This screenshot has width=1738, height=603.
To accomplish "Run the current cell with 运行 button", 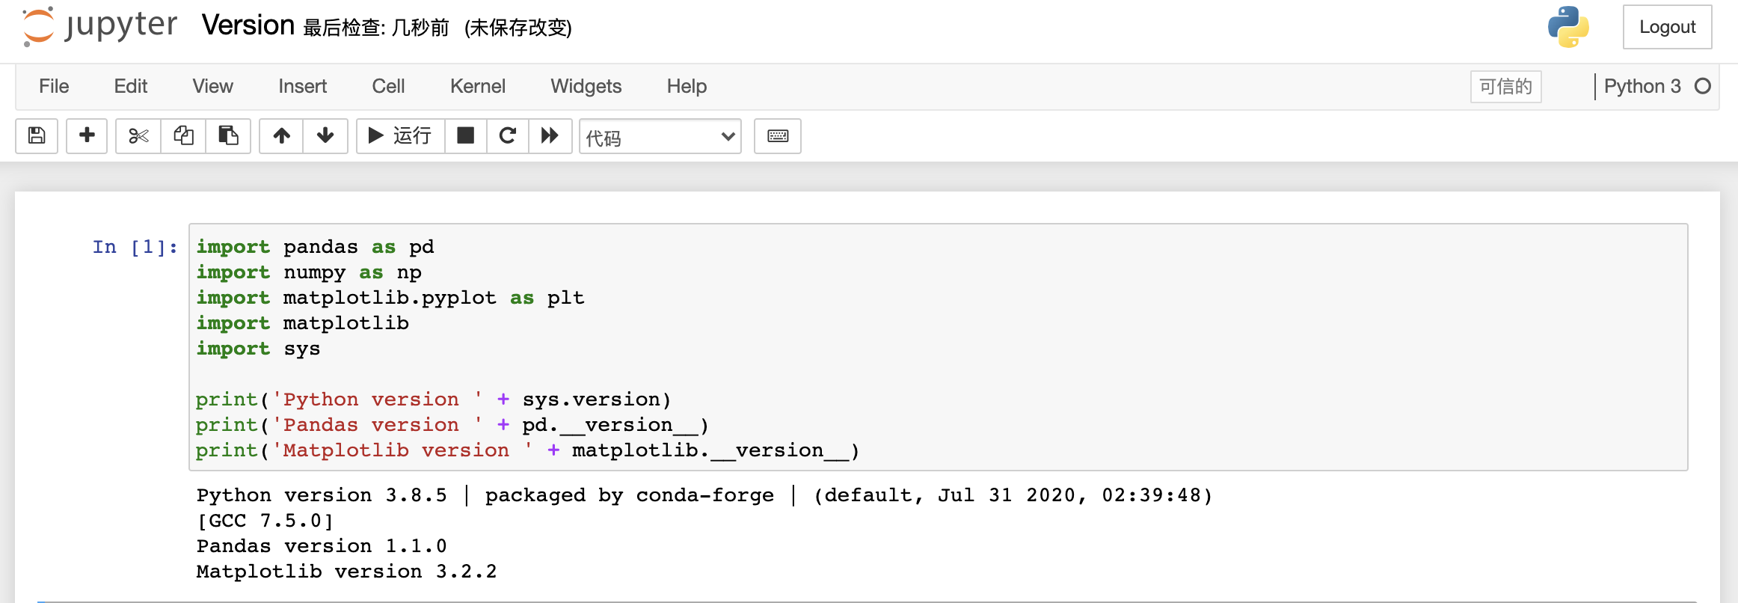I will pyautogui.click(x=401, y=136).
